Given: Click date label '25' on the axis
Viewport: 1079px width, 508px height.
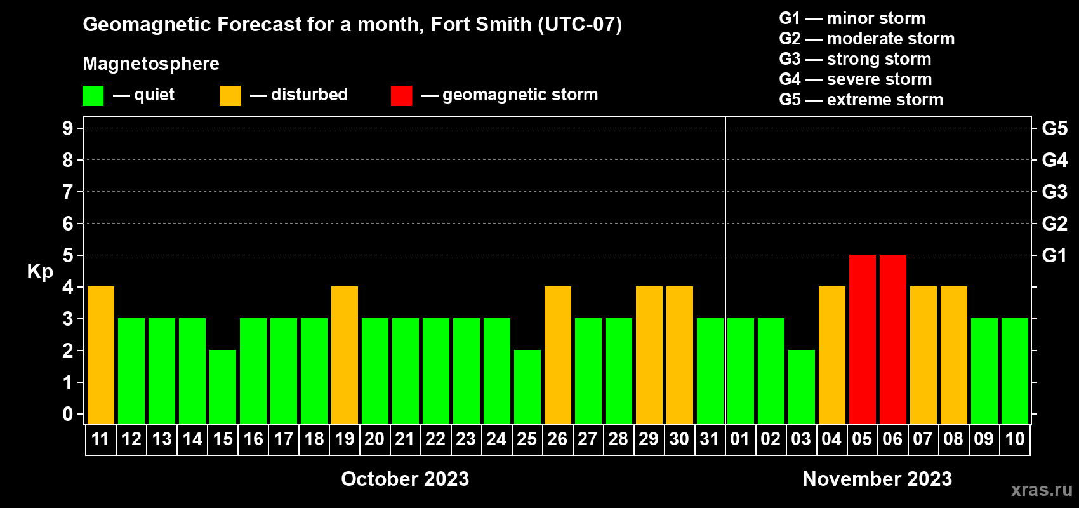Looking at the screenshot, I should 527,439.
